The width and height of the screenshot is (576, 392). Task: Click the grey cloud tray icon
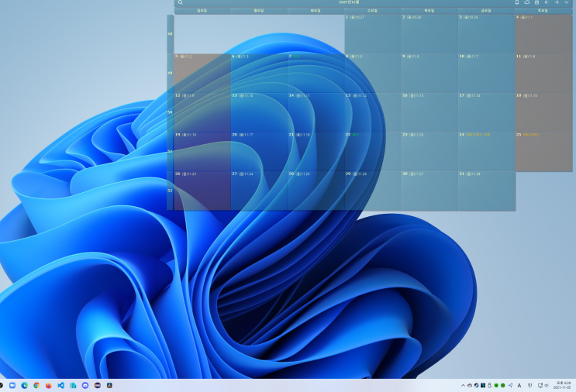click(x=470, y=385)
